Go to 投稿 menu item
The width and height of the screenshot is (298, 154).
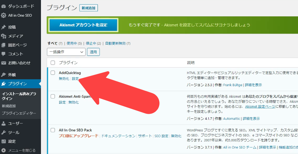[12, 27]
